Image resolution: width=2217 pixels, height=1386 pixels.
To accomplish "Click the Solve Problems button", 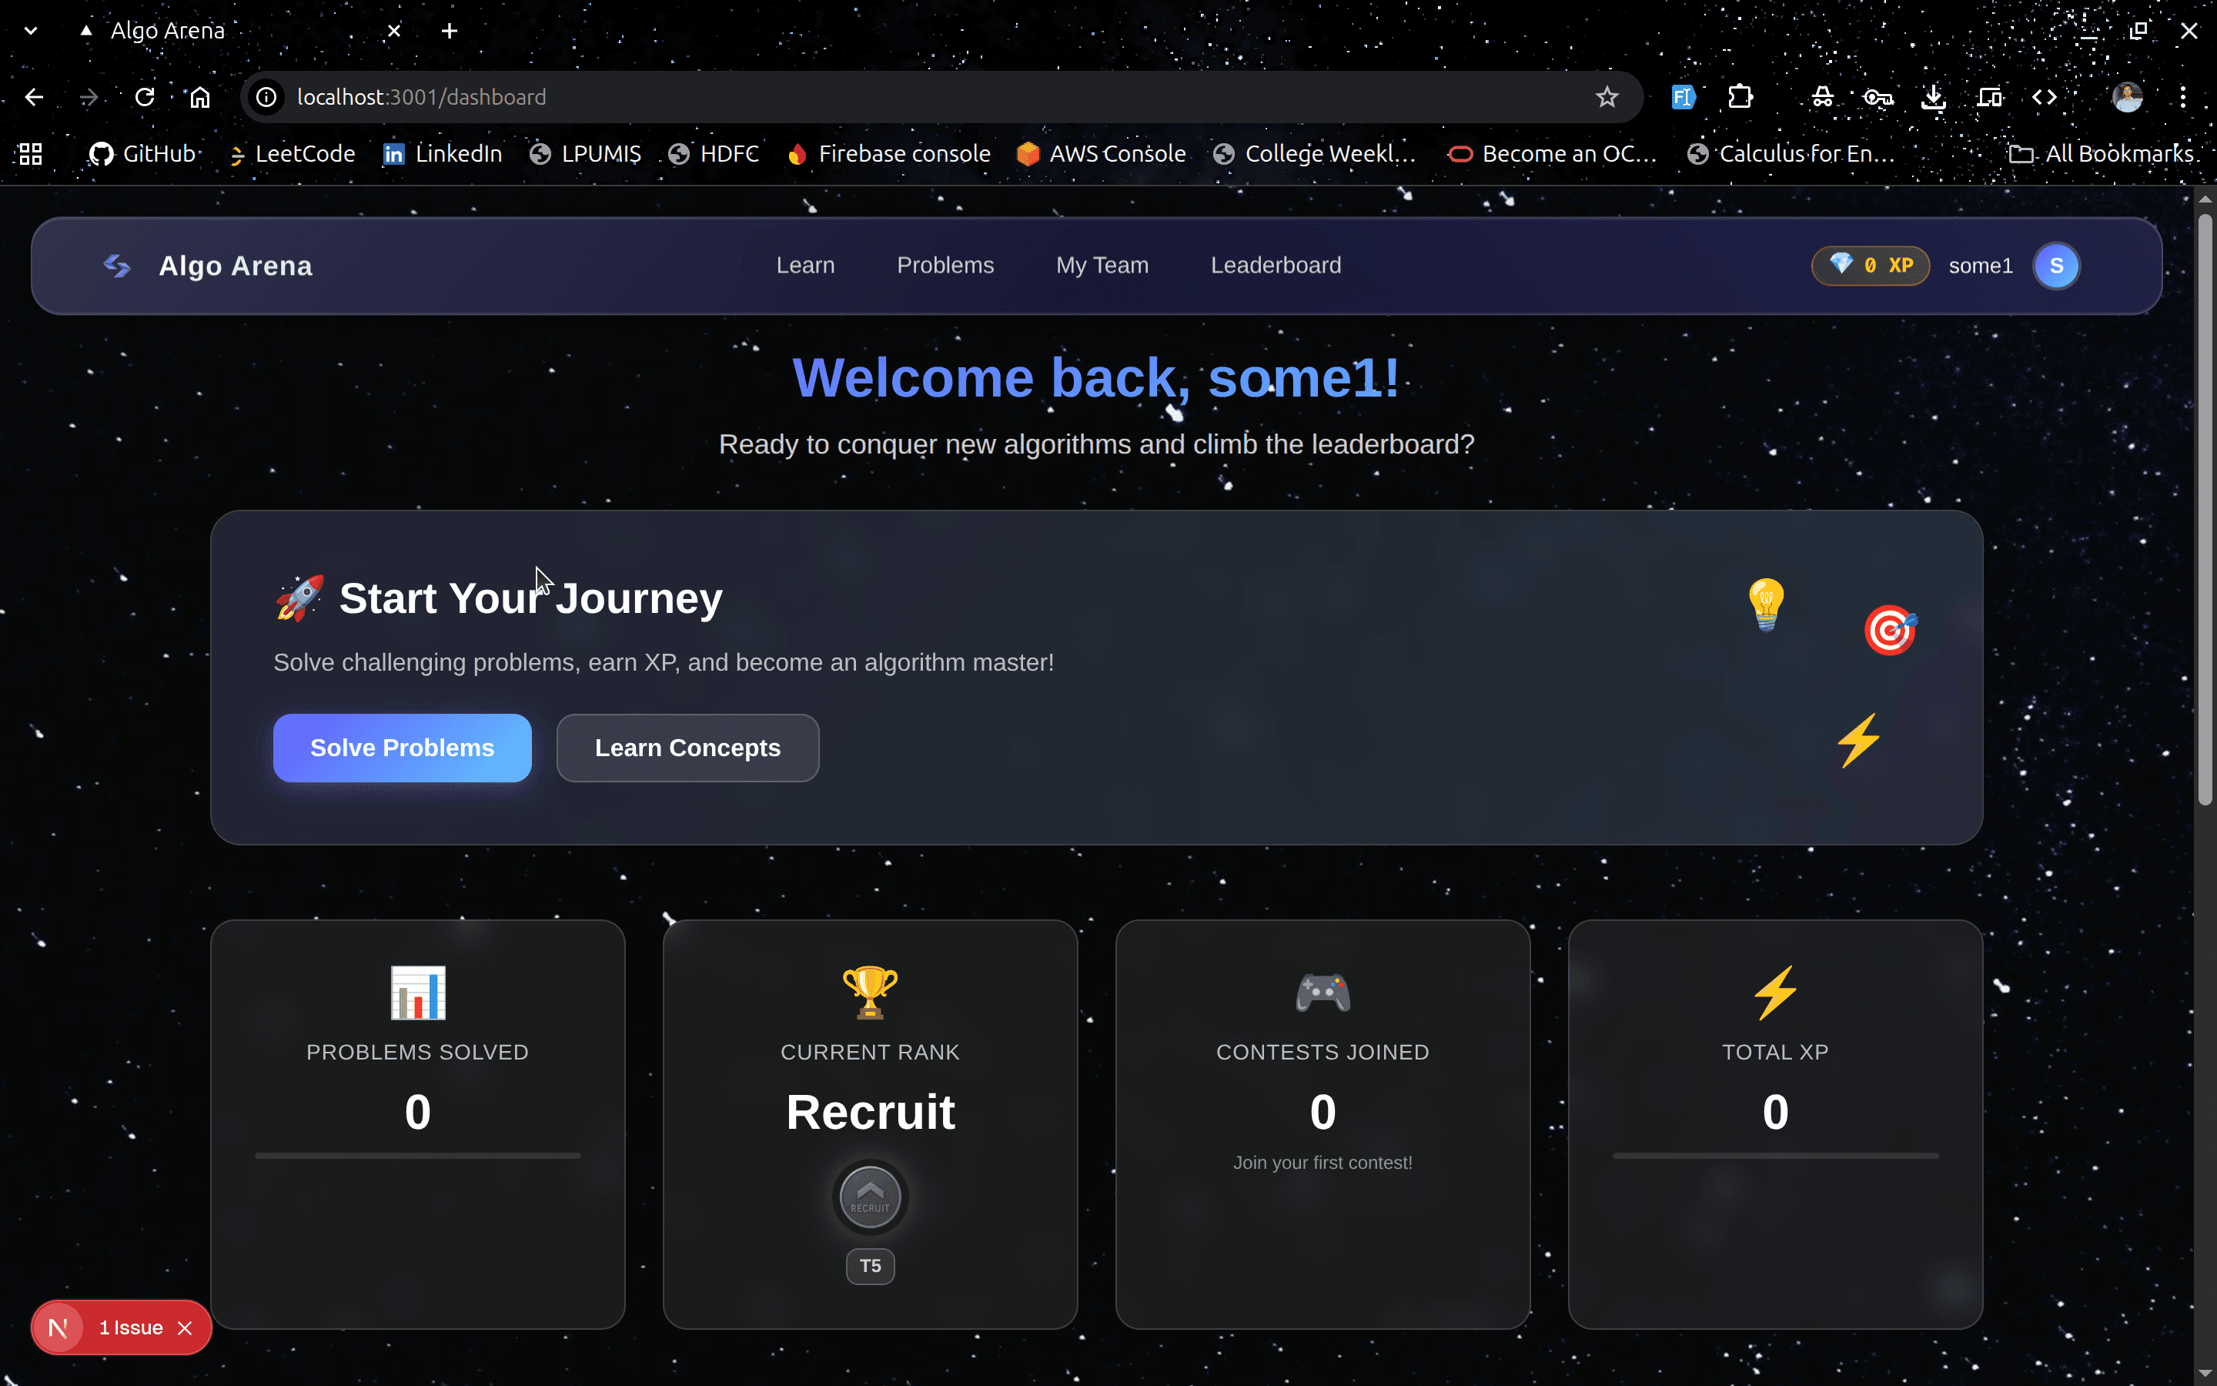I will tap(401, 747).
